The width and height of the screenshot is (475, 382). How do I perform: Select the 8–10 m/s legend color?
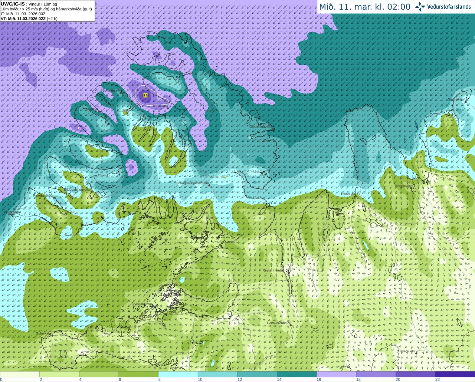click(x=178, y=374)
